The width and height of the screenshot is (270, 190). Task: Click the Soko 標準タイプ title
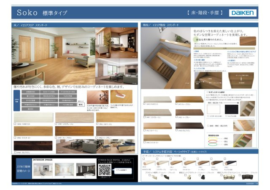click(x=42, y=13)
